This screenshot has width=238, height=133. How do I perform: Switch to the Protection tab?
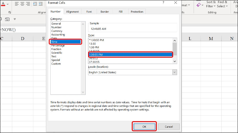[137, 12]
